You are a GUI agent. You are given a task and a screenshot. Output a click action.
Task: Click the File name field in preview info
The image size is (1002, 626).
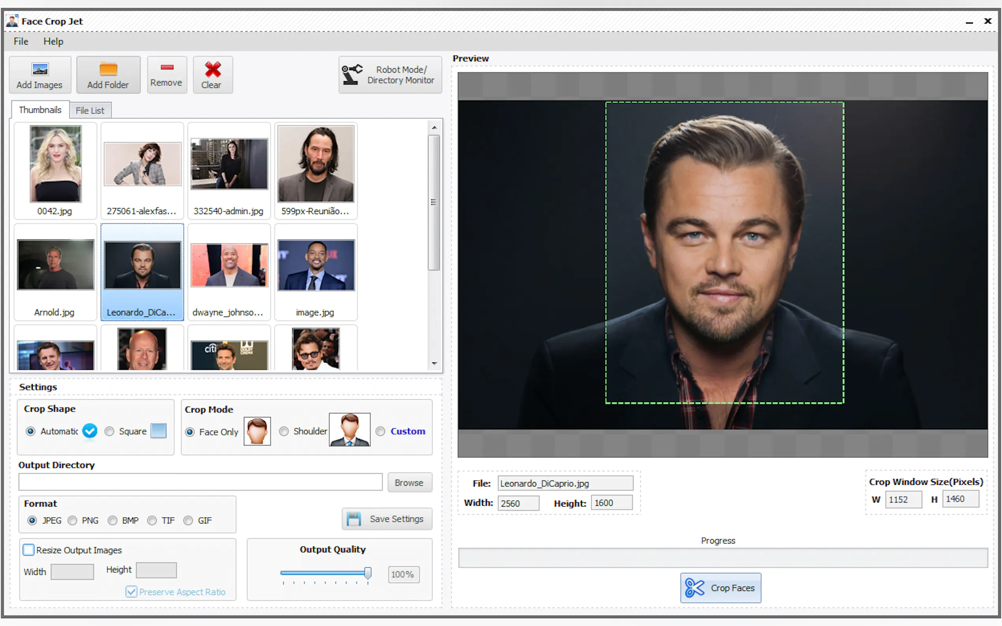pos(565,483)
